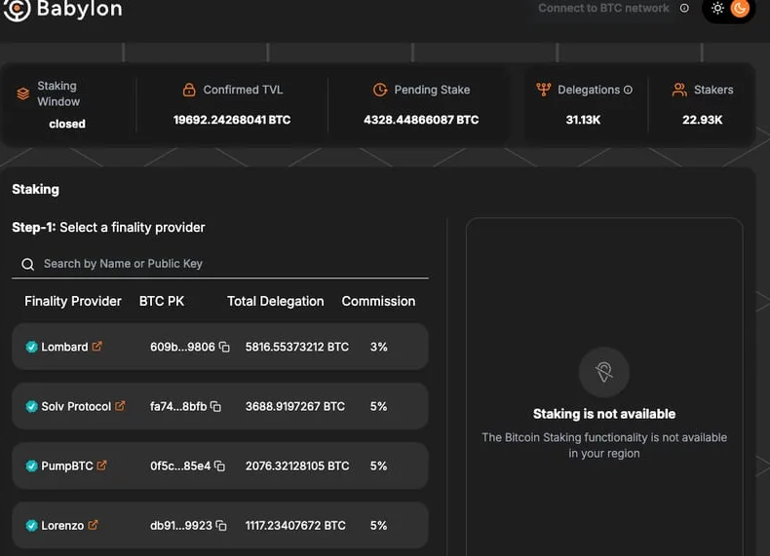Click the Staking Window layers icon

click(23, 93)
